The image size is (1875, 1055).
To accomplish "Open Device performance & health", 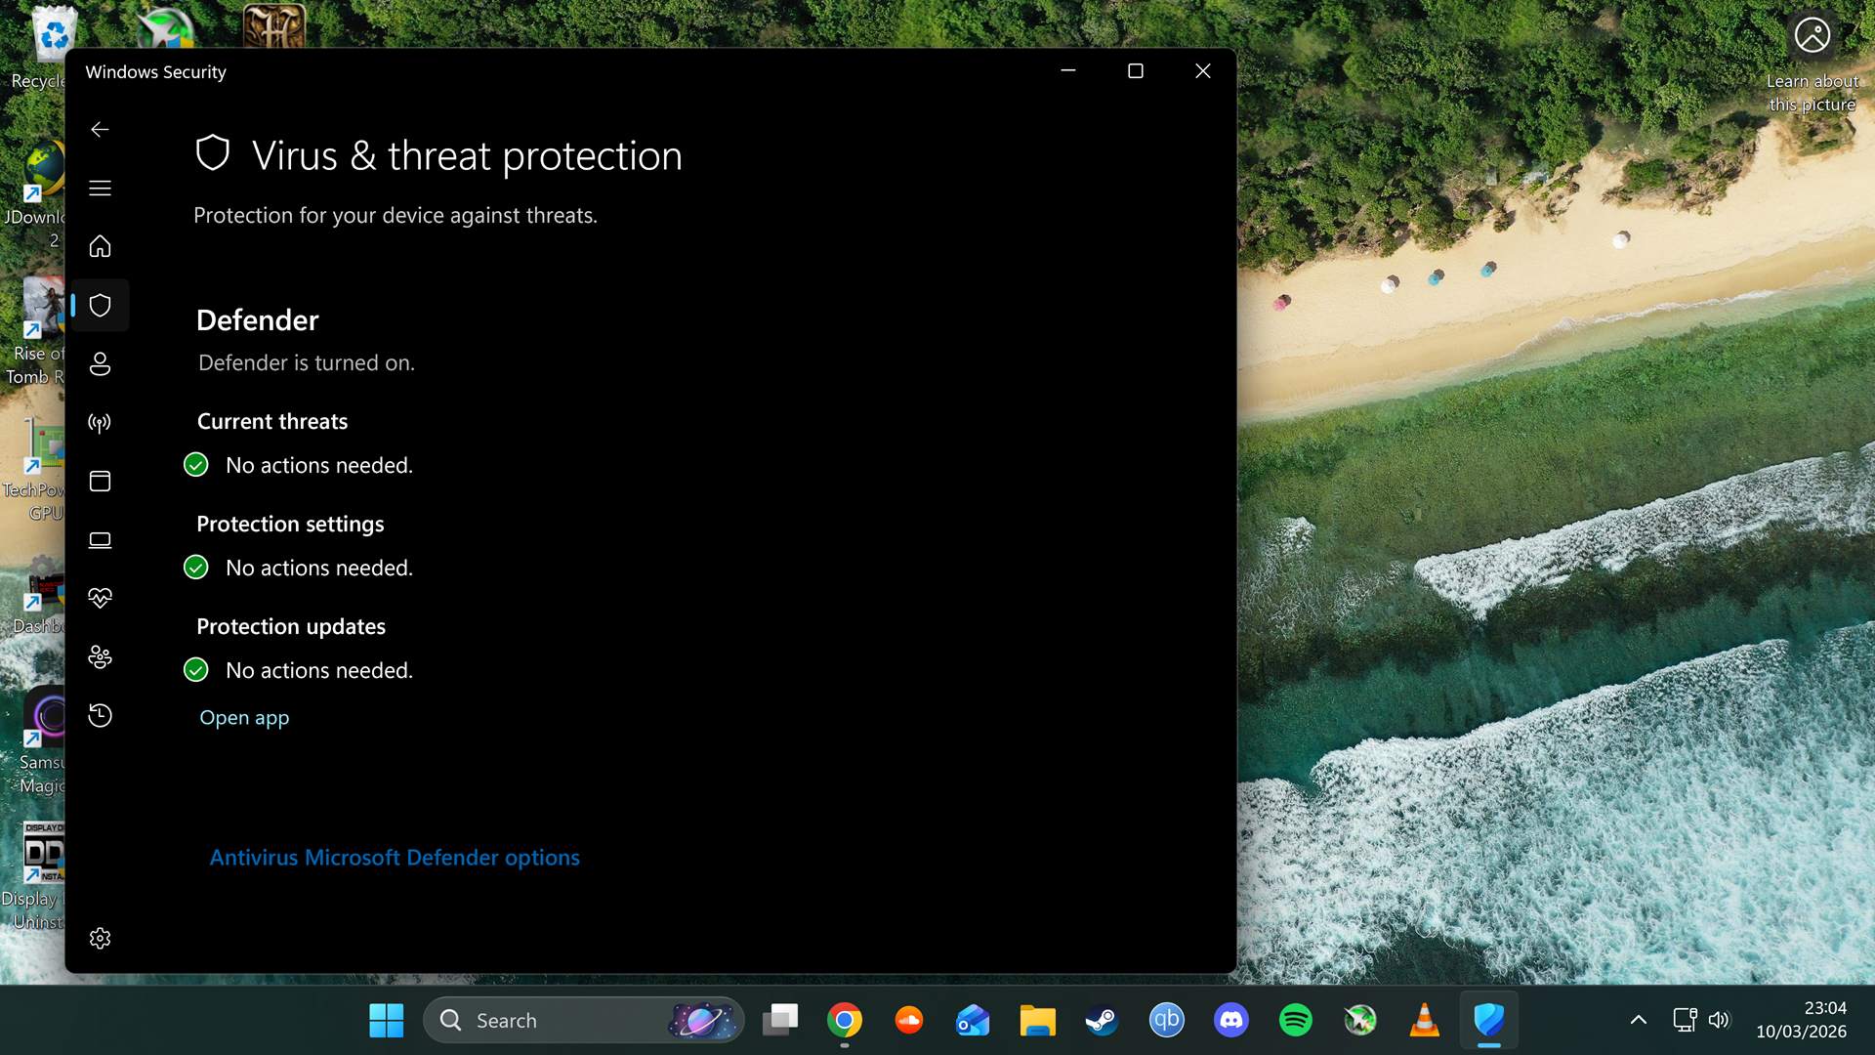I will tap(100, 598).
